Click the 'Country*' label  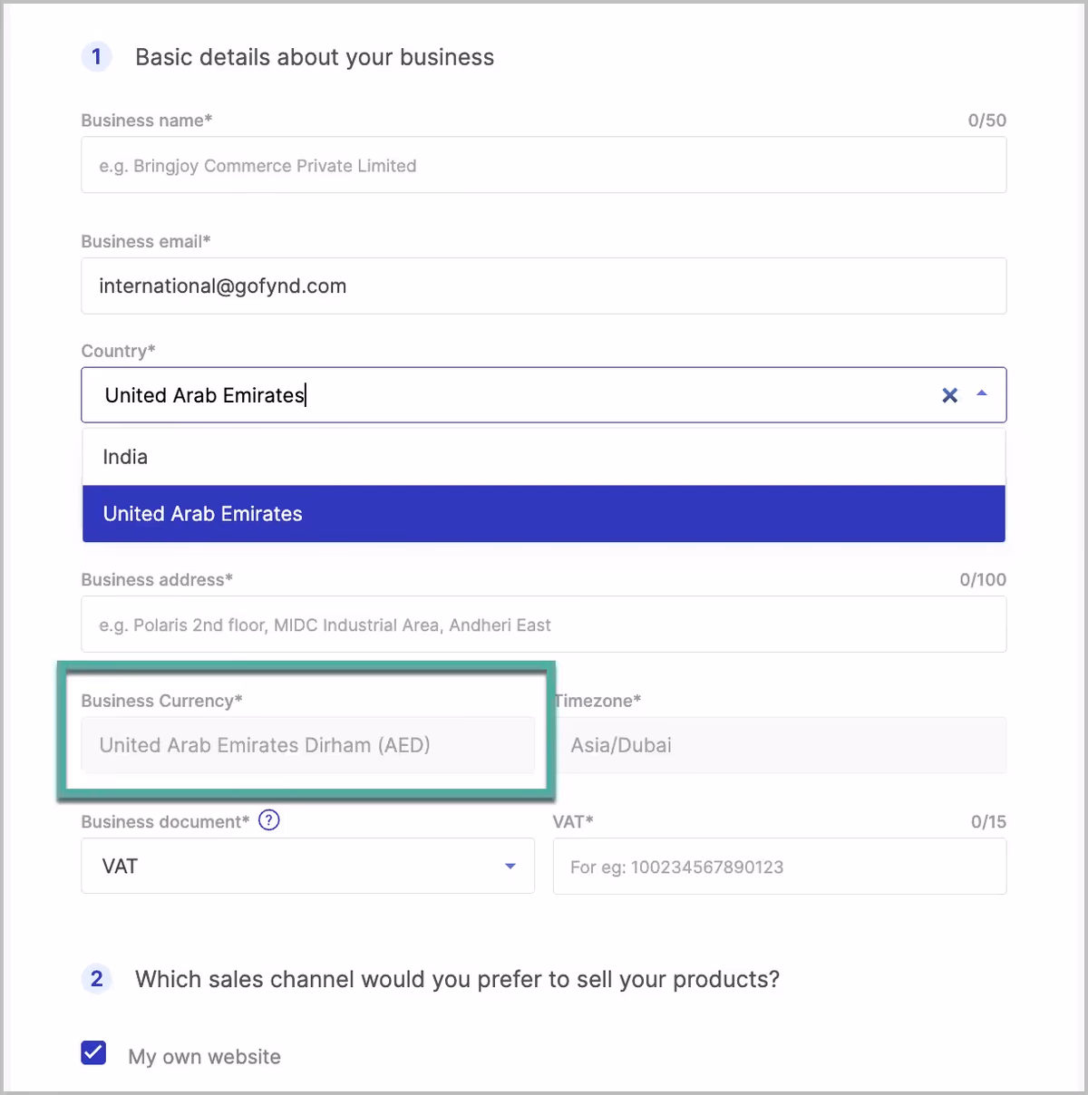tap(119, 351)
